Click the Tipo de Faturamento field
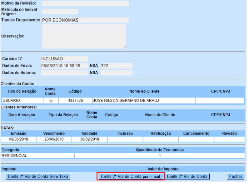249x182 pixels. [x=85, y=20]
